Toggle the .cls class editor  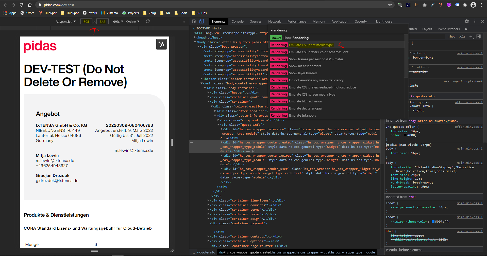click(x=462, y=36)
